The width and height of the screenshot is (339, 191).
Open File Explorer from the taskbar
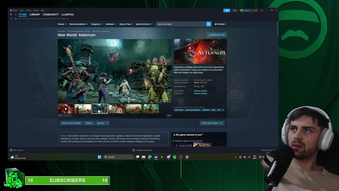click(144, 157)
